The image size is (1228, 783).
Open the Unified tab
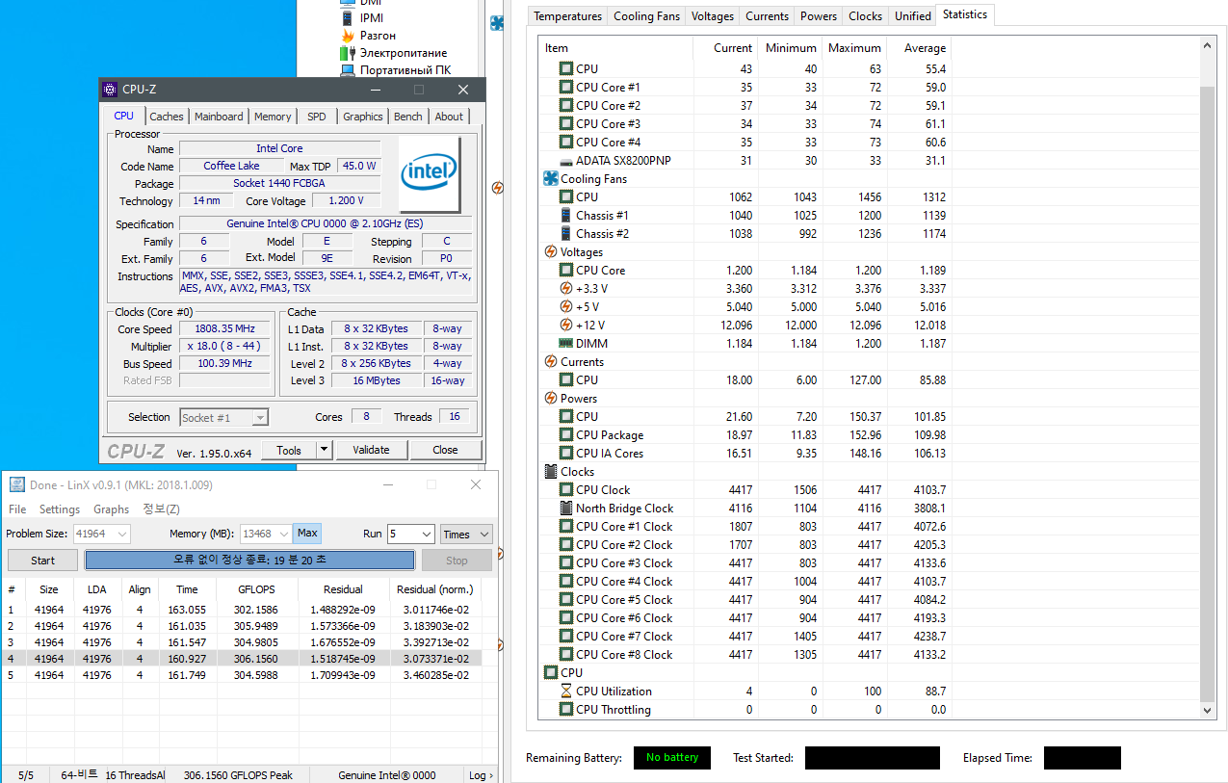point(913,16)
